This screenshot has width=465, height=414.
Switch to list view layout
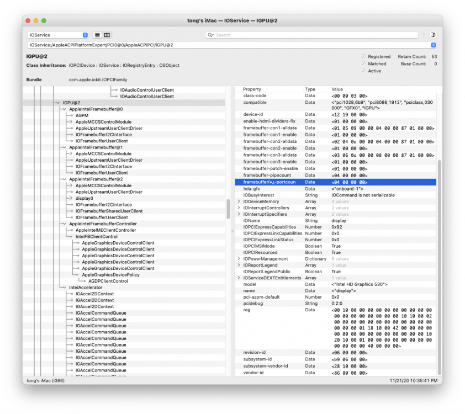[x=97, y=35]
